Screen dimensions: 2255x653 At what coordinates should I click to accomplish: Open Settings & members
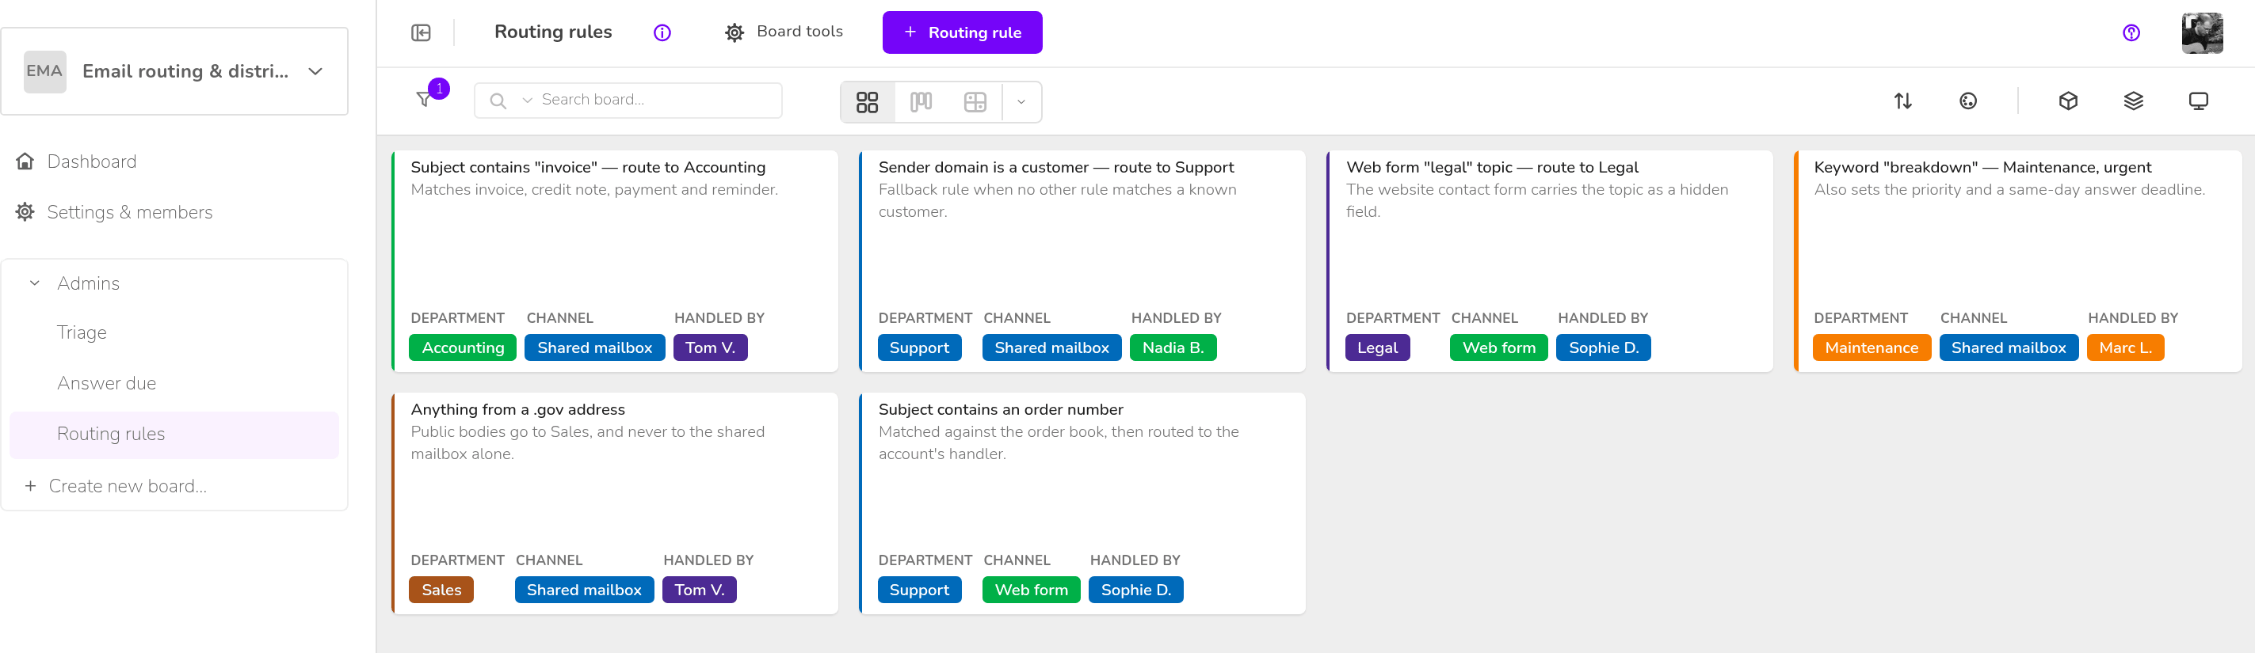130,212
